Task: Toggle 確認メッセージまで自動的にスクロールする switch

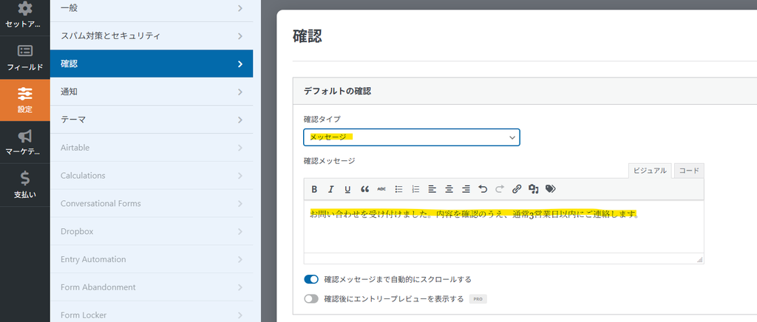Action: (311, 279)
